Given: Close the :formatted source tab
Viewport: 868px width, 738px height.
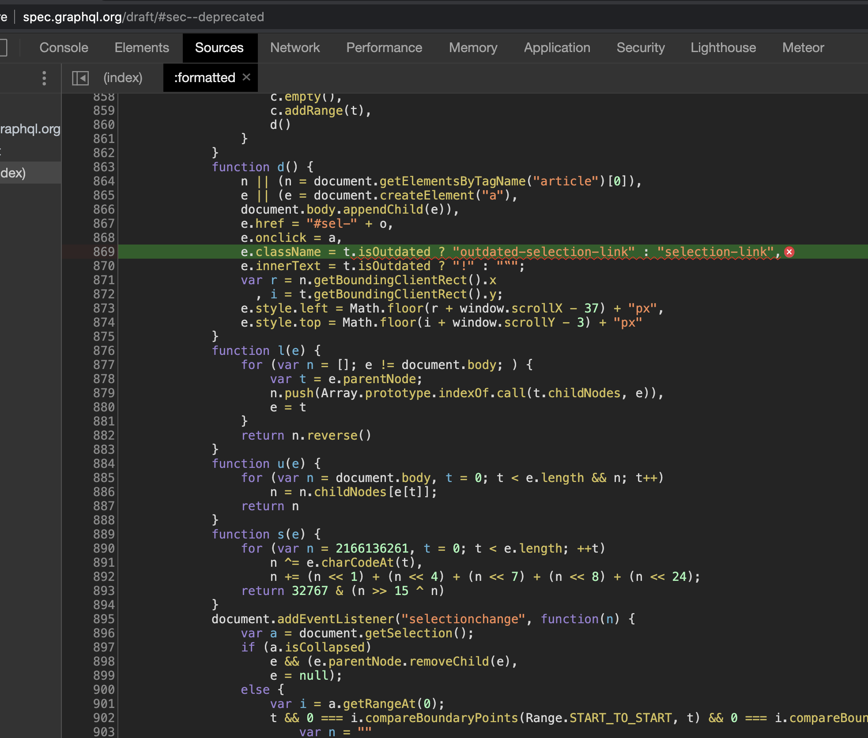Looking at the screenshot, I should tap(246, 77).
